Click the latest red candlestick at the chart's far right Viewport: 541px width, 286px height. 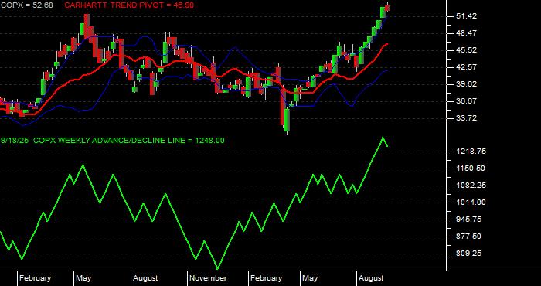click(x=388, y=8)
